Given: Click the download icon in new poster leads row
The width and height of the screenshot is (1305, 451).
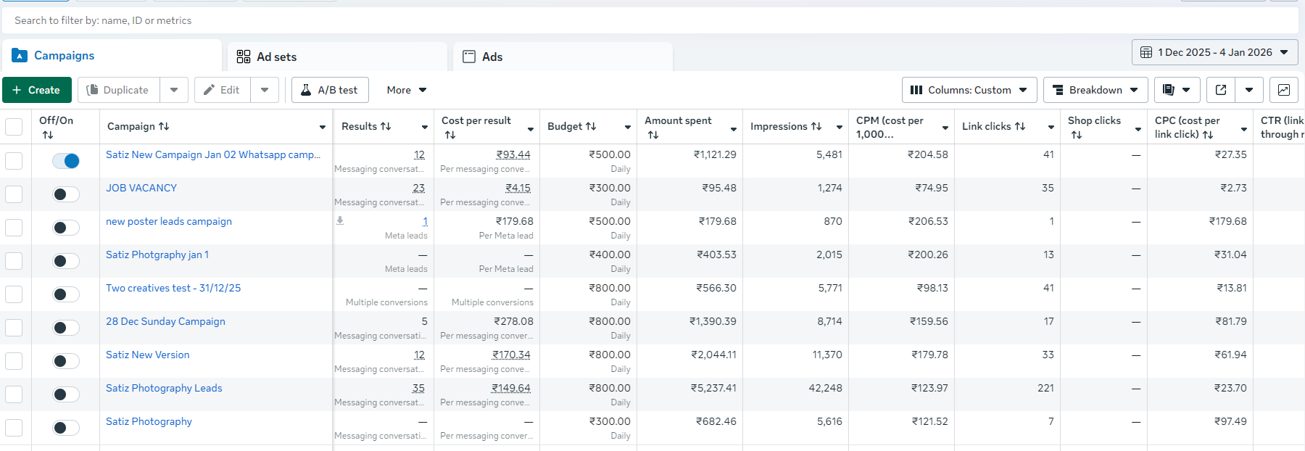Looking at the screenshot, I should click(340, 220).
